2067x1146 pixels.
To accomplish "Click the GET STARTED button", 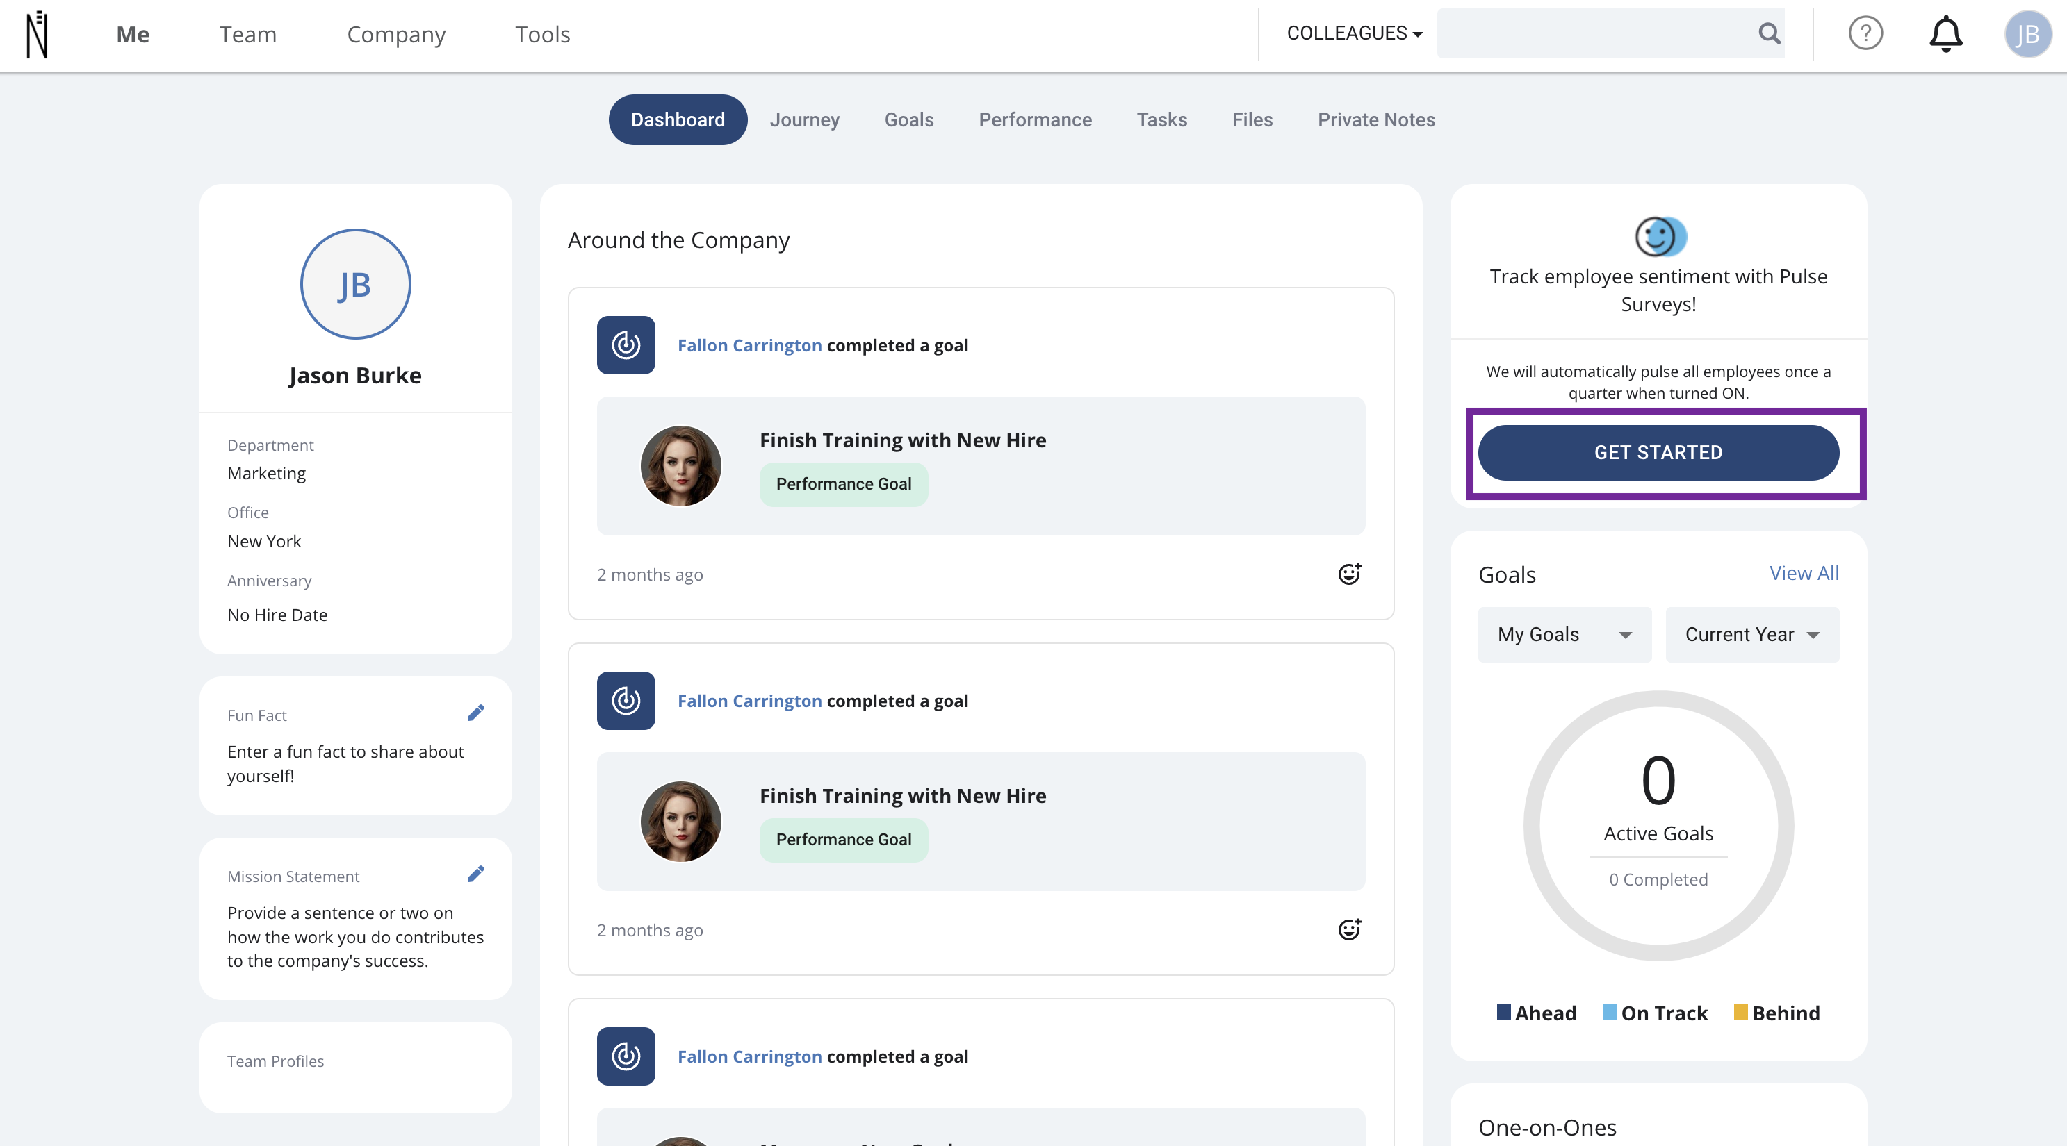I will tap(1658, 452).
